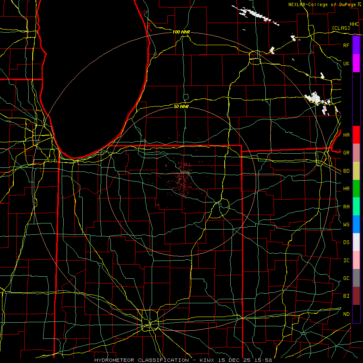Click the HHC product code text
The height and width of the screenshot is (363, 363).
(355, 24)
